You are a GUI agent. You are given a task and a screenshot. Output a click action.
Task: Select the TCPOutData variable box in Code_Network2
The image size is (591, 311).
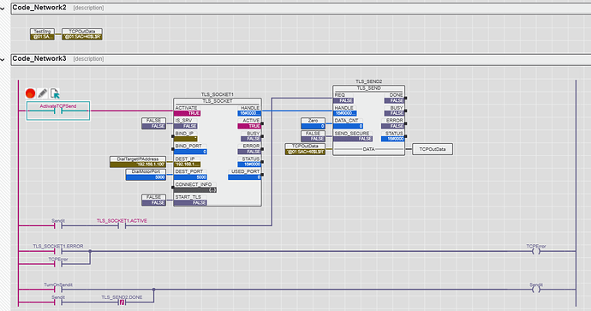coord(81,34)
